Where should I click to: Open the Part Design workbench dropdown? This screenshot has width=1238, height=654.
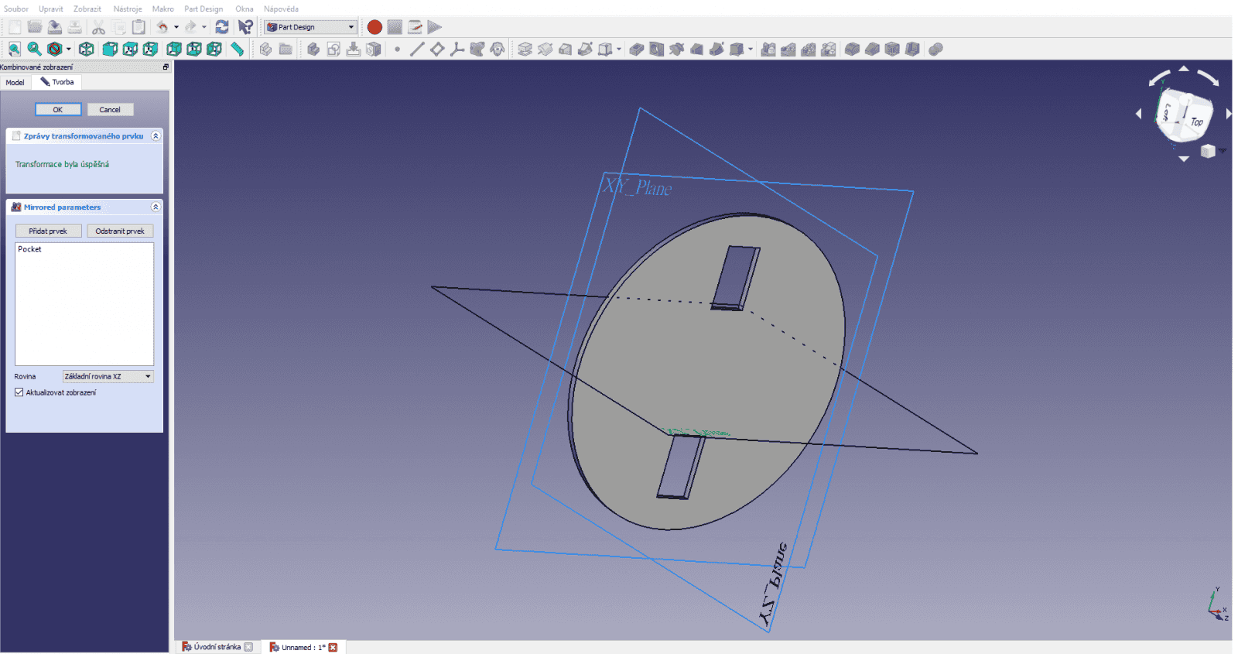pos(310,27)
